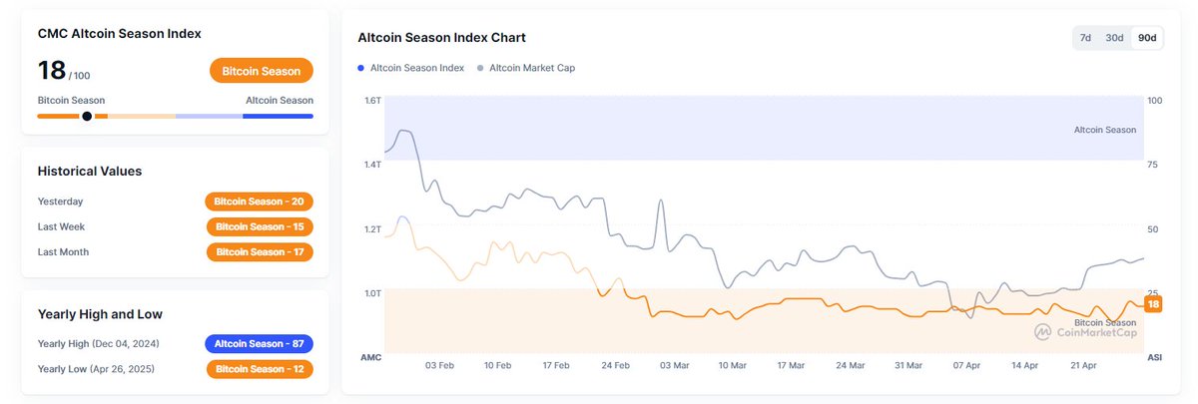Image resolution: width=1198 pixels, height=404 pixels.
Task: Click the Yearly High Altcoin Season - 87 badge
Action: click(260, 344)
